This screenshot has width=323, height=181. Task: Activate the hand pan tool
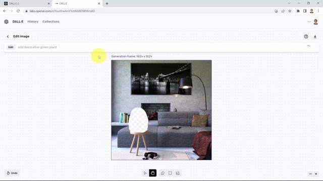152,173
